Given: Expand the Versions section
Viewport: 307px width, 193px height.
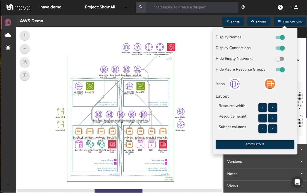Looking at the screenshot, I should (x=264, y=161).
